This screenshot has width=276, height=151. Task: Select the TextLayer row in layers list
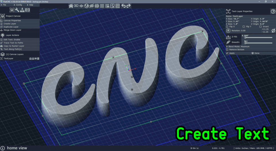pos(14,59)
